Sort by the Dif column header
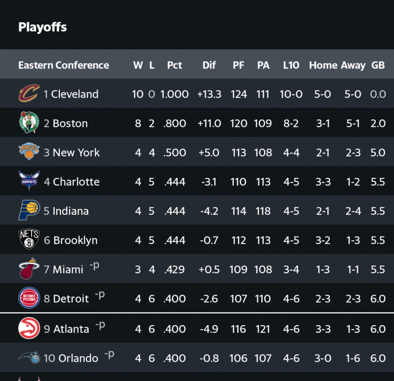The image size is (394, 381). (209, 65)
